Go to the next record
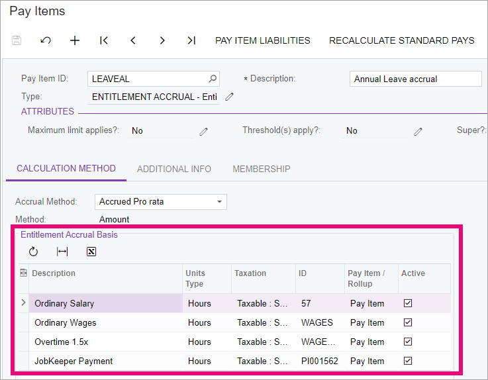Image resolution: width=488 pixels, height=380 pixels. (x=162, y=40)
